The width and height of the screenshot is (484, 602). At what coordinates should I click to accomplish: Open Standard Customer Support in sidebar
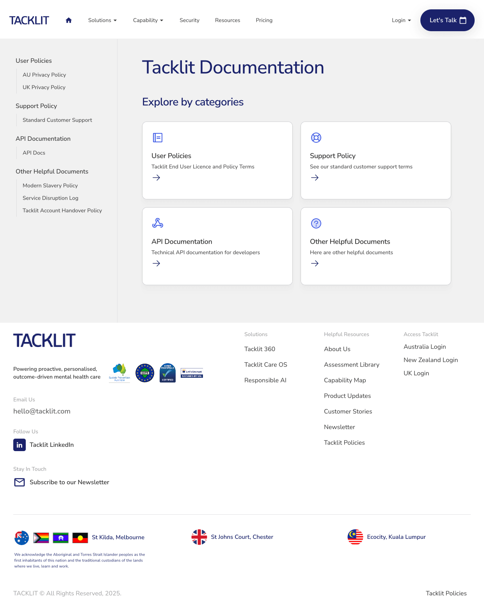[57, 120]
